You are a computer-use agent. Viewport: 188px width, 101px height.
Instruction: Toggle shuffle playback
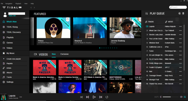(x=81, y=97)
